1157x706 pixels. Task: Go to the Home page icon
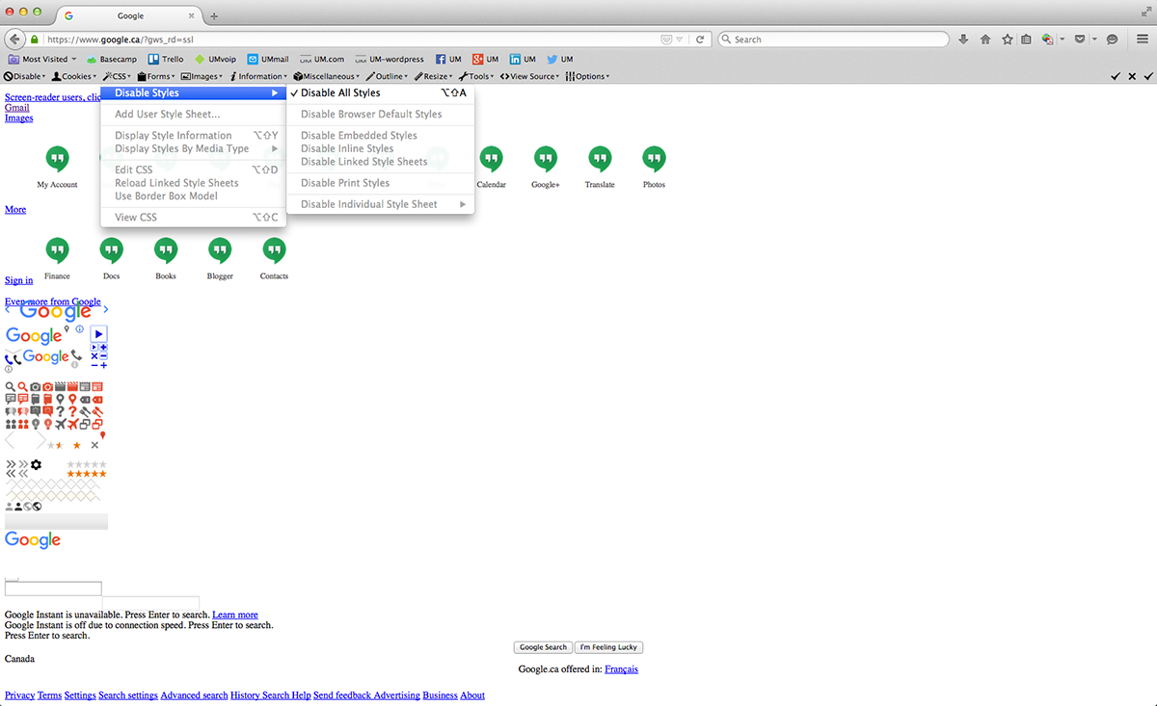click(x=985, y=39)
